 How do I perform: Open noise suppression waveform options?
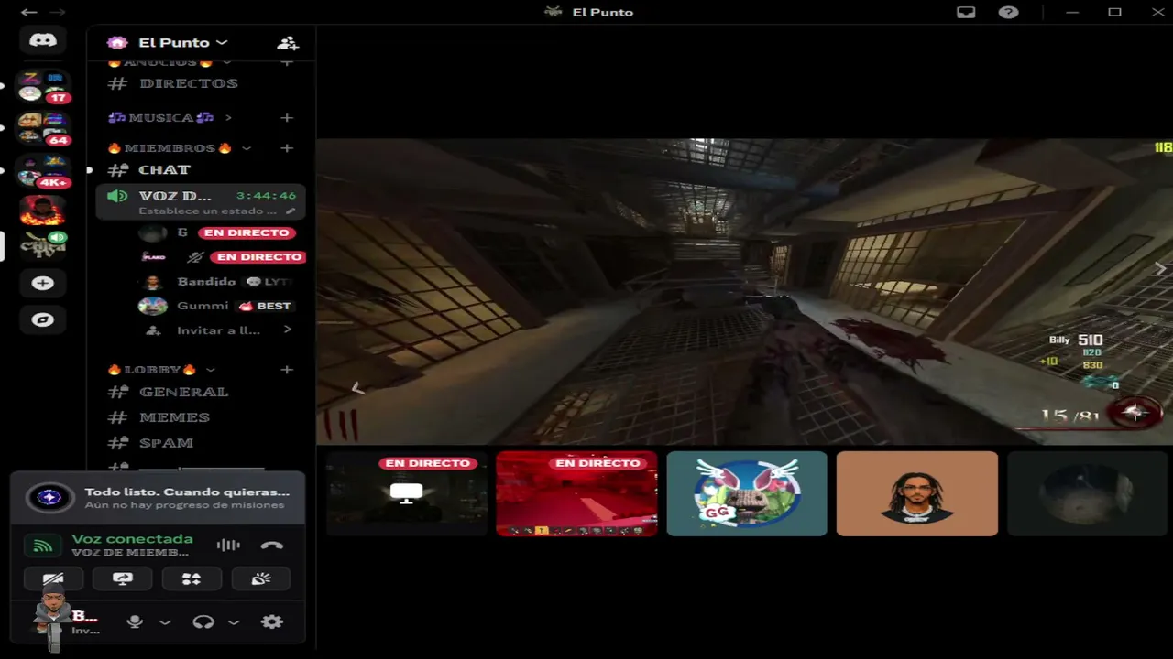pyautogui.click(x=228, y=546)
